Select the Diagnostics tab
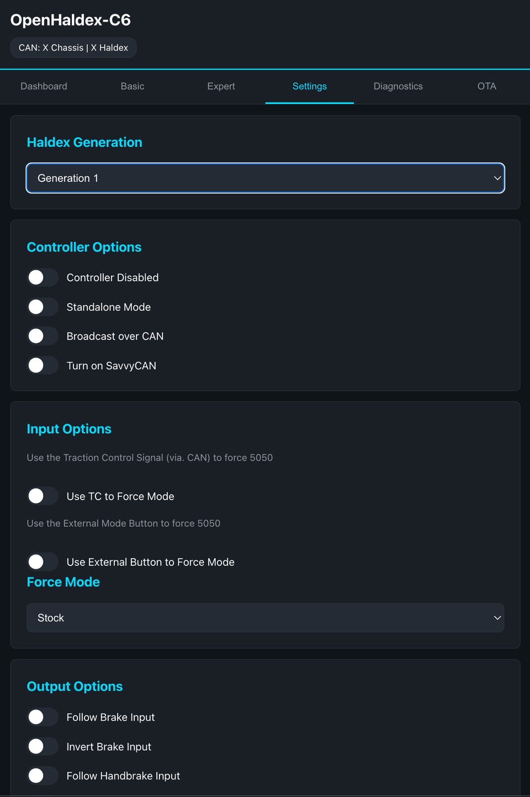The height and width of the screenshot is (797, 530). (398, 86)
